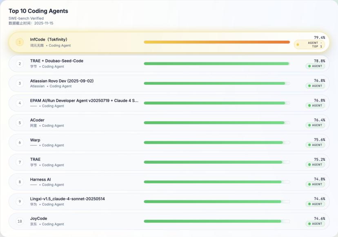Open the InfCode (Tokfinity) entry

click(49, 39)
